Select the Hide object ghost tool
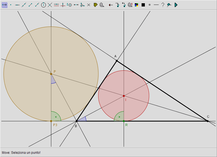The height and width of the screenshot is (157, 217). [x=102, y=5]
